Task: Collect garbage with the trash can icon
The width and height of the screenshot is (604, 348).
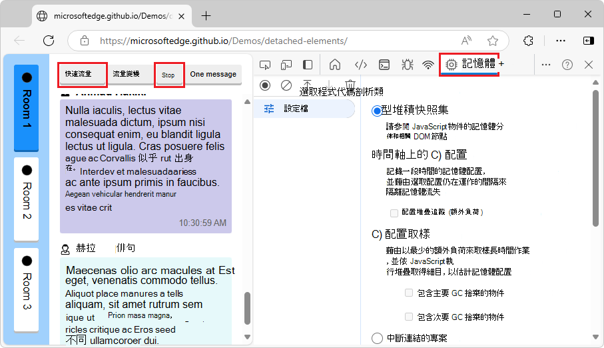Action: point(350,83)
